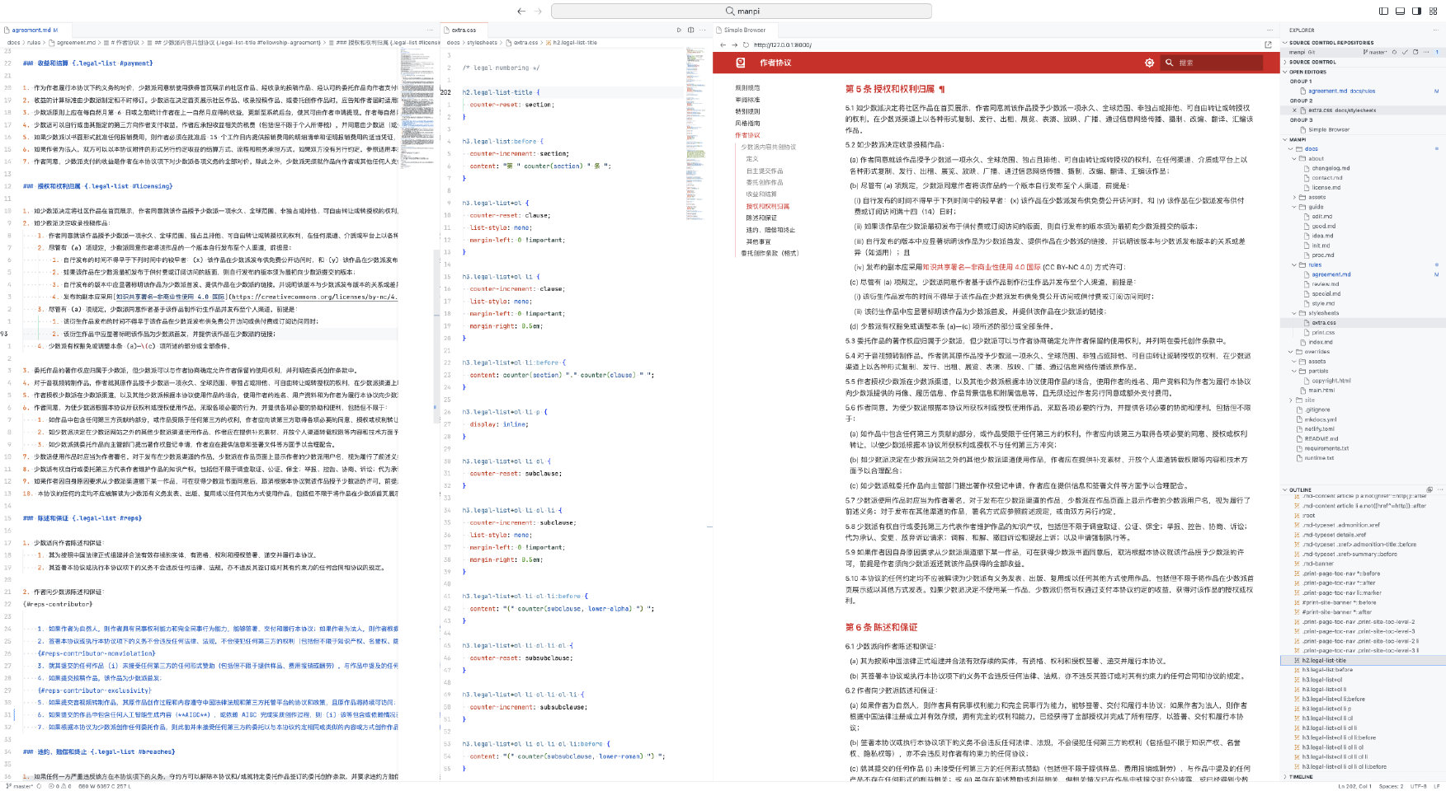Image resolution: width=1446 pixels, height=791 pixels.
Task: Click the run icon in extra.css editor
Action: click(679, 30)
